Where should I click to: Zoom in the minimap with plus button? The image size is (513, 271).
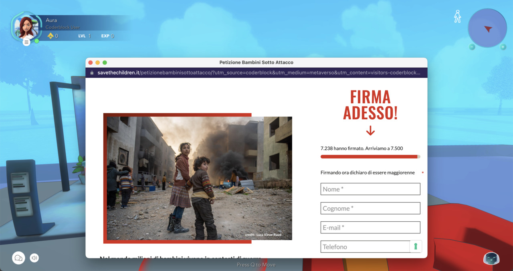pyautogui.click(x=503, y=47)
